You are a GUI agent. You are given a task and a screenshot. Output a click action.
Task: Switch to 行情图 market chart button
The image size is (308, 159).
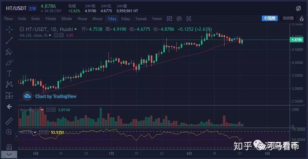(x=270, y=18)
